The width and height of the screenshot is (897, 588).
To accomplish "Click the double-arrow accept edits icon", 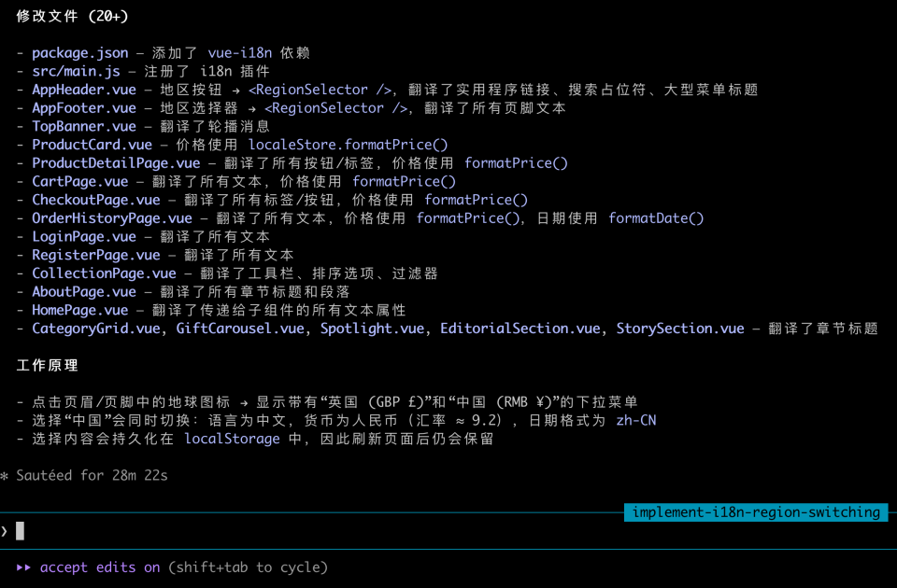I will click(24, 567).
